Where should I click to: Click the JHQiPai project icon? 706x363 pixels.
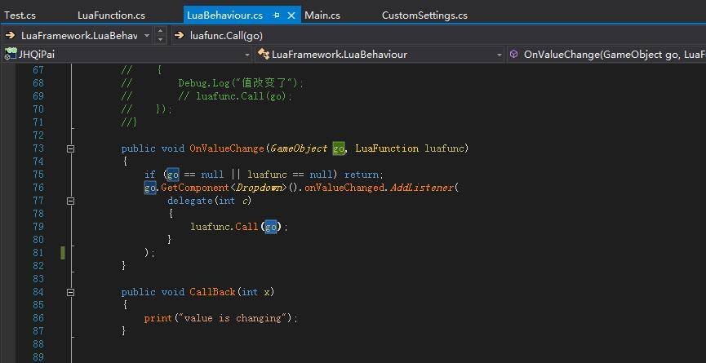pyautogui.click(x=10, y=55)
